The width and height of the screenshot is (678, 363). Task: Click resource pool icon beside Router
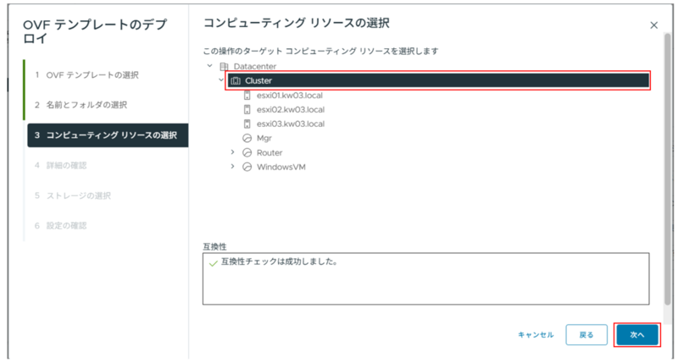point(247,152)
